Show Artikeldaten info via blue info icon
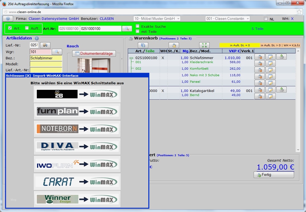The image size is (306, 212). pyautogui.click(x=37, y=38)
